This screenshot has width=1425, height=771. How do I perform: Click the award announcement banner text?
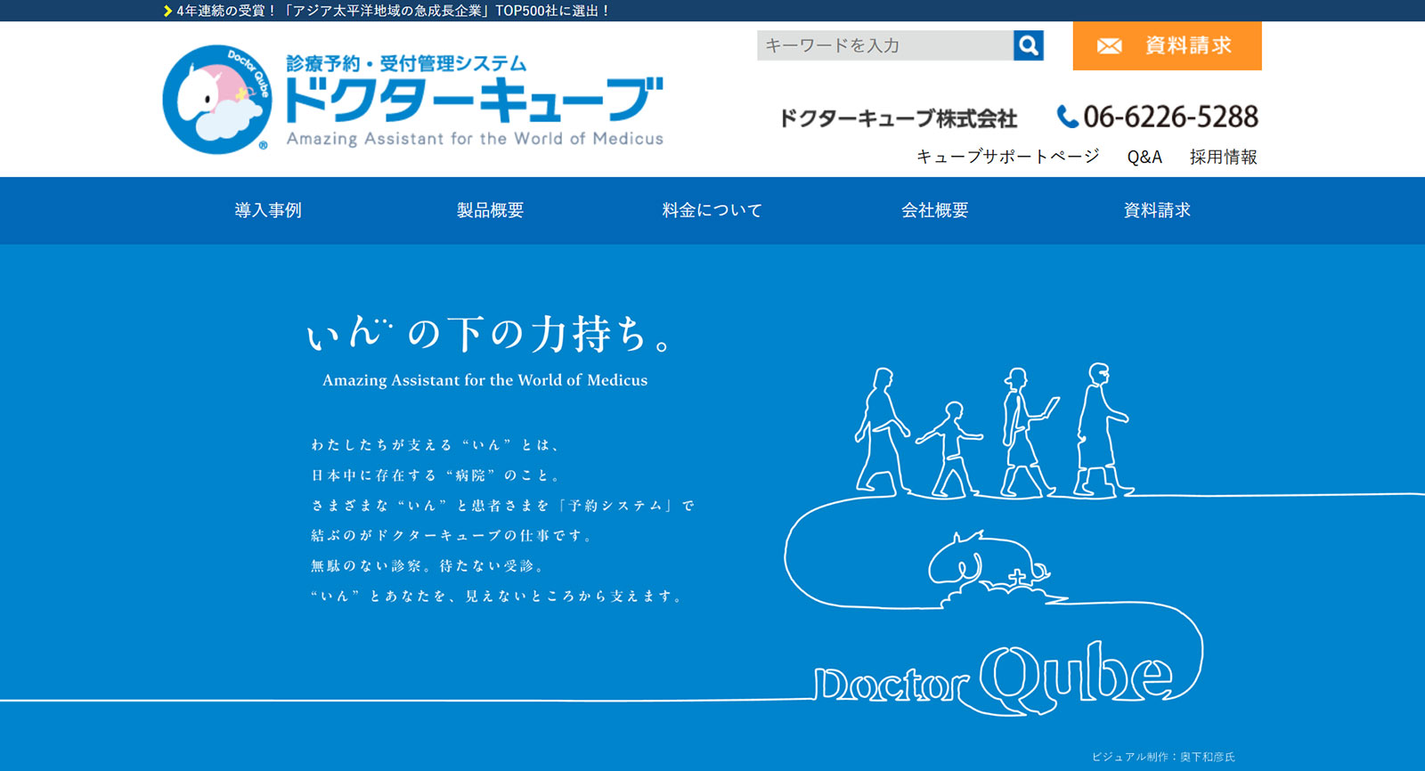(393, 11)
